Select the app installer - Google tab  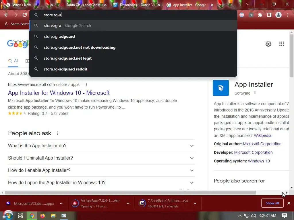(x=189, y=5)
